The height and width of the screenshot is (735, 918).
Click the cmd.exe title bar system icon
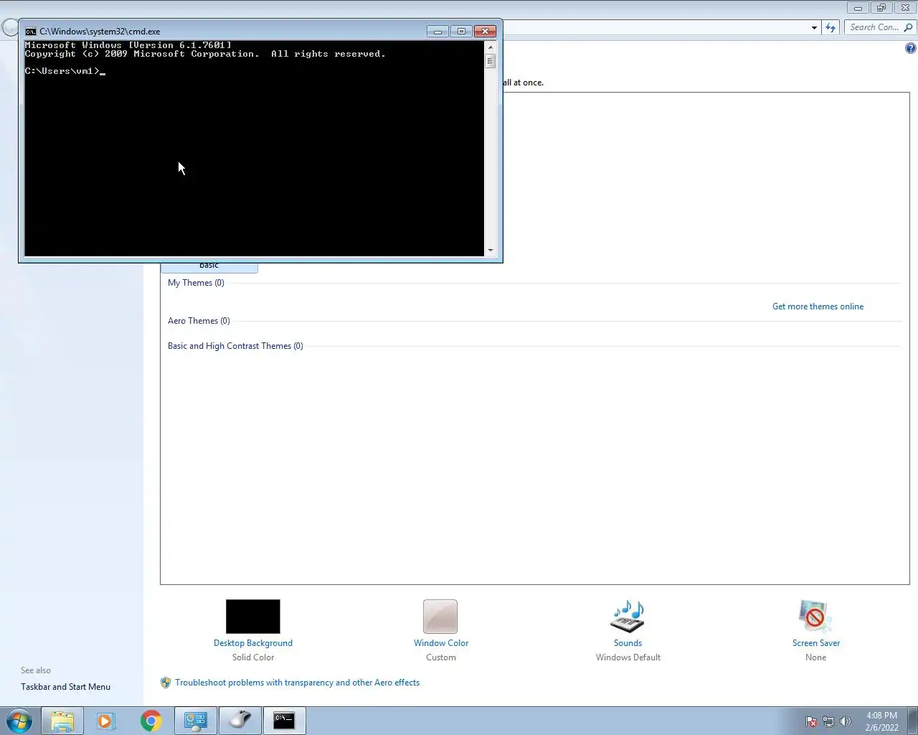point(31,32)
